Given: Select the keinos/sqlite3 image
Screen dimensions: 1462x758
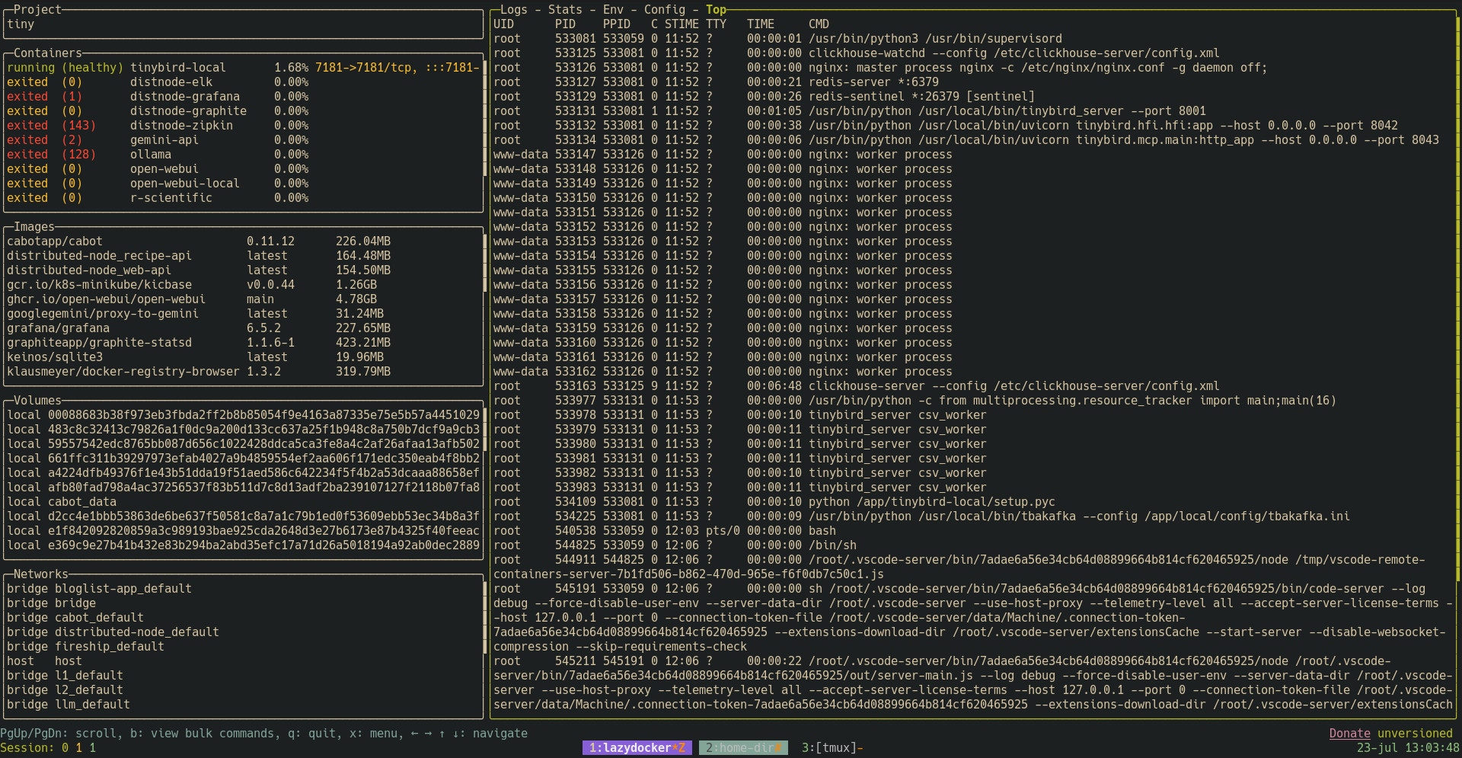Looking at the screenshot, I should tap(55, 357).
